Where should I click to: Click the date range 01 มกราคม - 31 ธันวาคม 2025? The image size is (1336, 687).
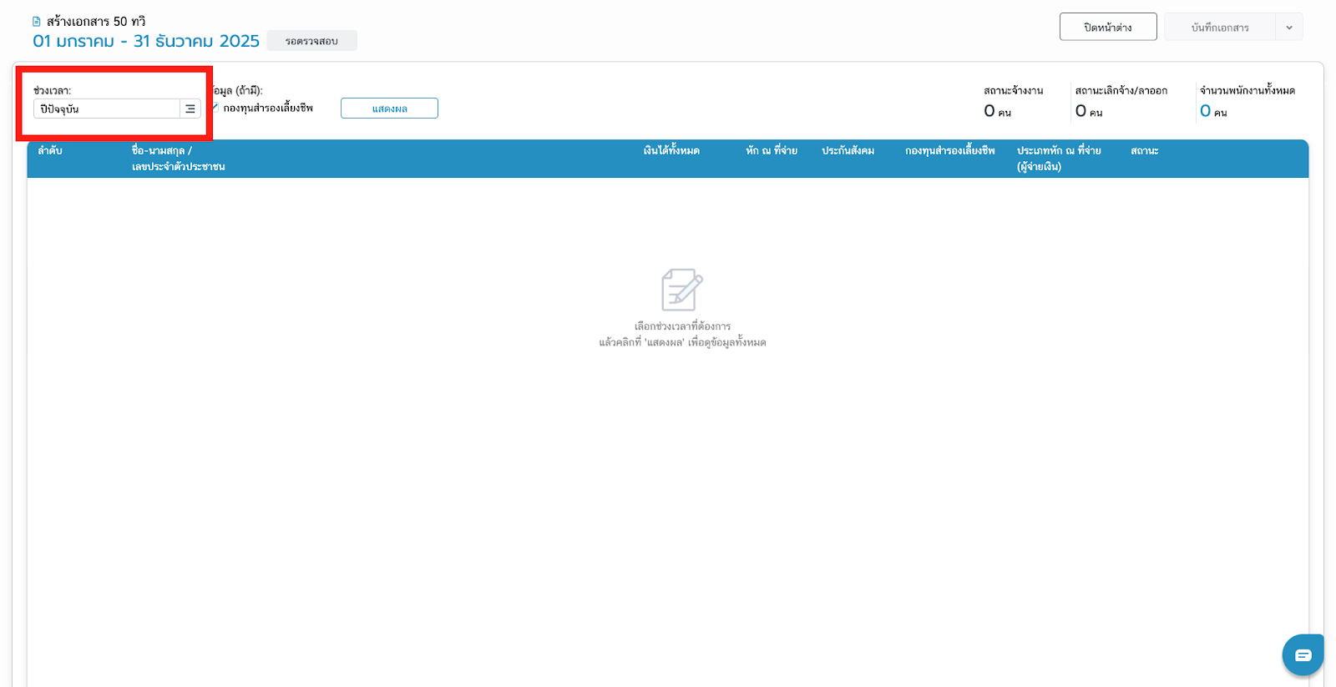146,41
